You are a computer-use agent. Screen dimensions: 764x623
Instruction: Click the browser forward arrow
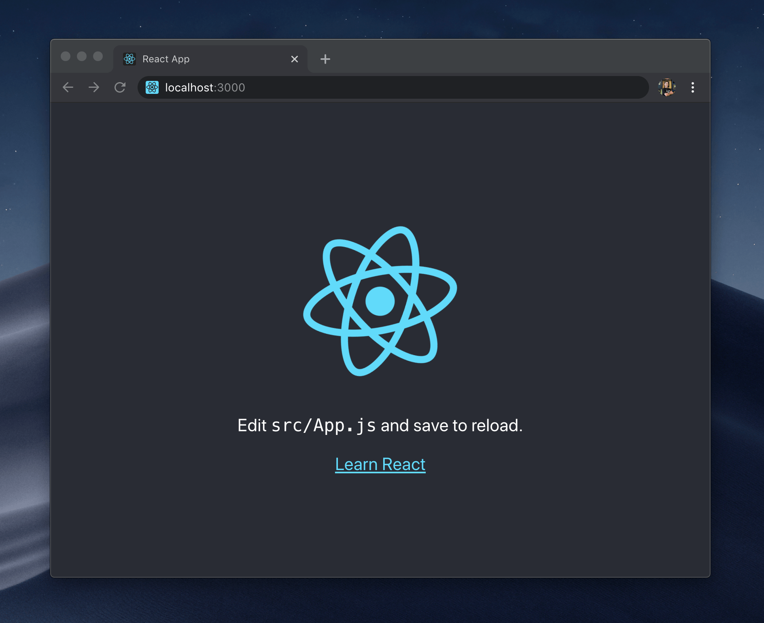point(94,87)
